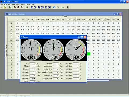Select the 6000 RPM column header

[x=118, y=20]
